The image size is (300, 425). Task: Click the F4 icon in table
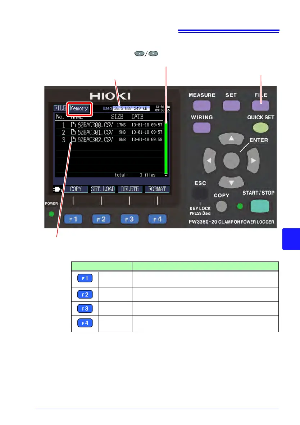[x=85, y=323]
